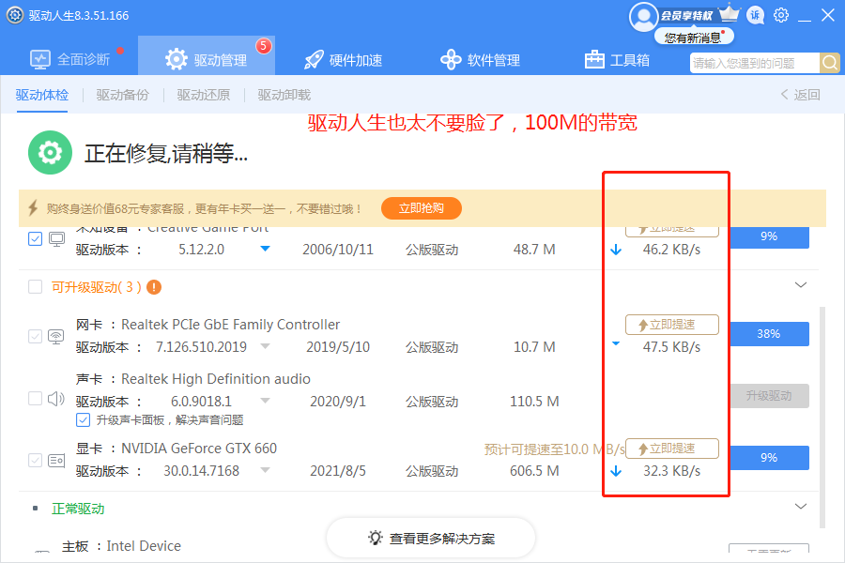The width and height of the screenshot is (845, 563).
Task: Click the 硬件加速 rocket icon
Action: (314, 59)
